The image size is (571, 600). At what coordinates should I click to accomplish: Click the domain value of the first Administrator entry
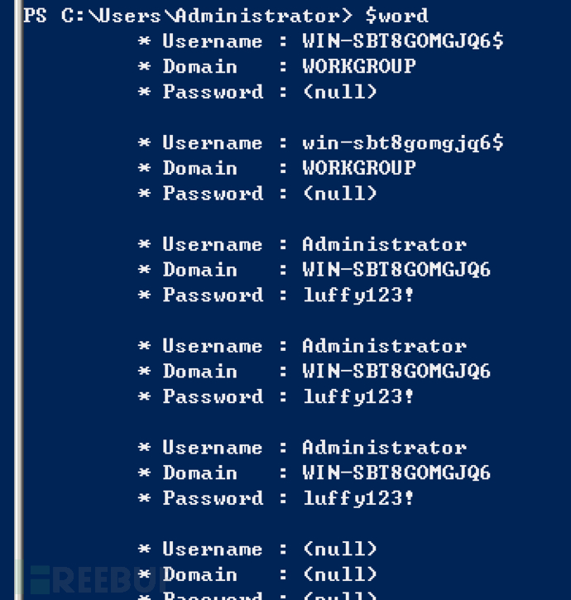point(396,270)
